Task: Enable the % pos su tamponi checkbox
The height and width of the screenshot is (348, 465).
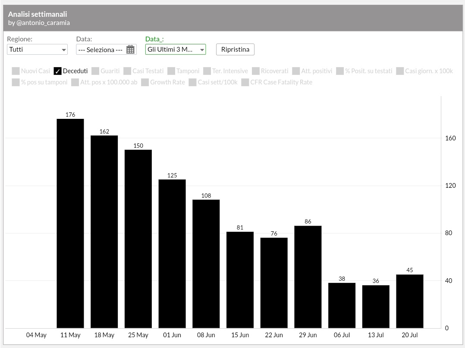Action: [x=16, y=82]
